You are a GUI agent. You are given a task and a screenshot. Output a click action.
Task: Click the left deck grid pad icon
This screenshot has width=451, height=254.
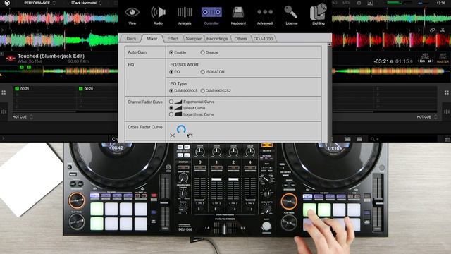point(4,92)
